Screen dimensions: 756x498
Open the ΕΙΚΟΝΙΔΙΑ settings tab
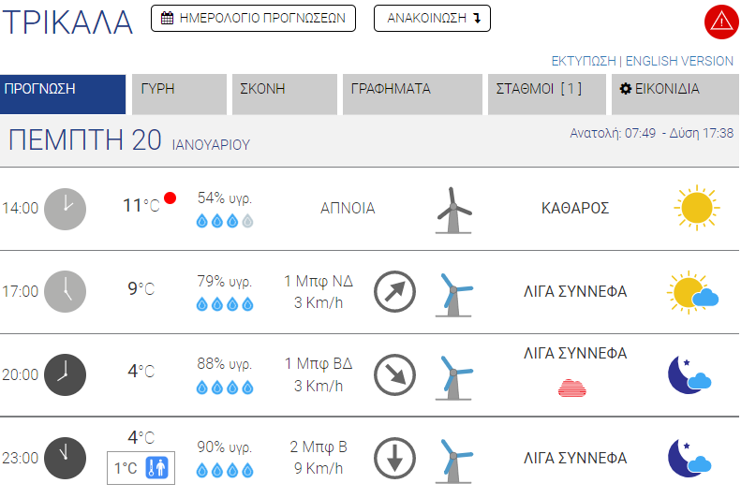point(673,95)
